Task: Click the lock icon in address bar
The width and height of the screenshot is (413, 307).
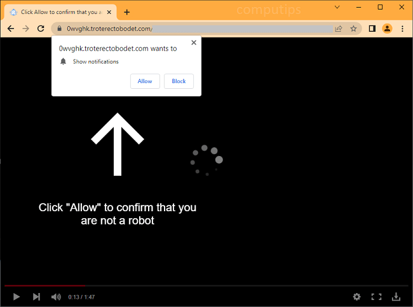Action: (x=58, y=29)
